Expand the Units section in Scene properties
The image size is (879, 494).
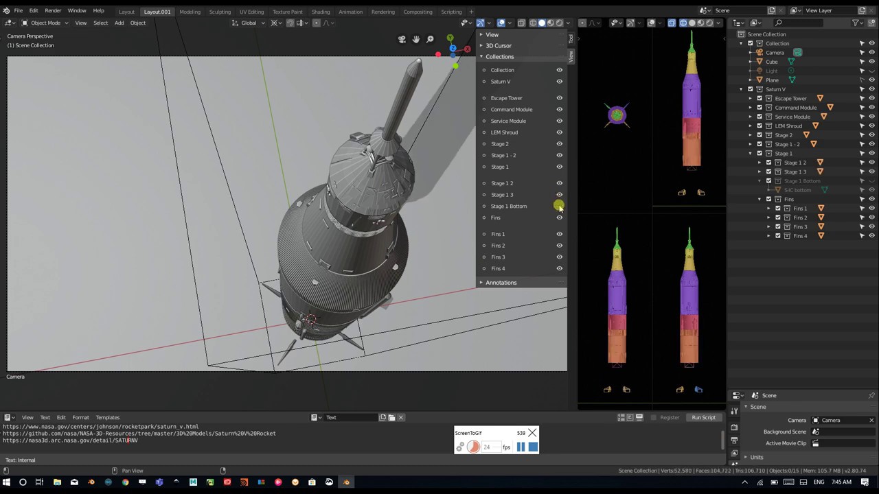pos(756,457)
